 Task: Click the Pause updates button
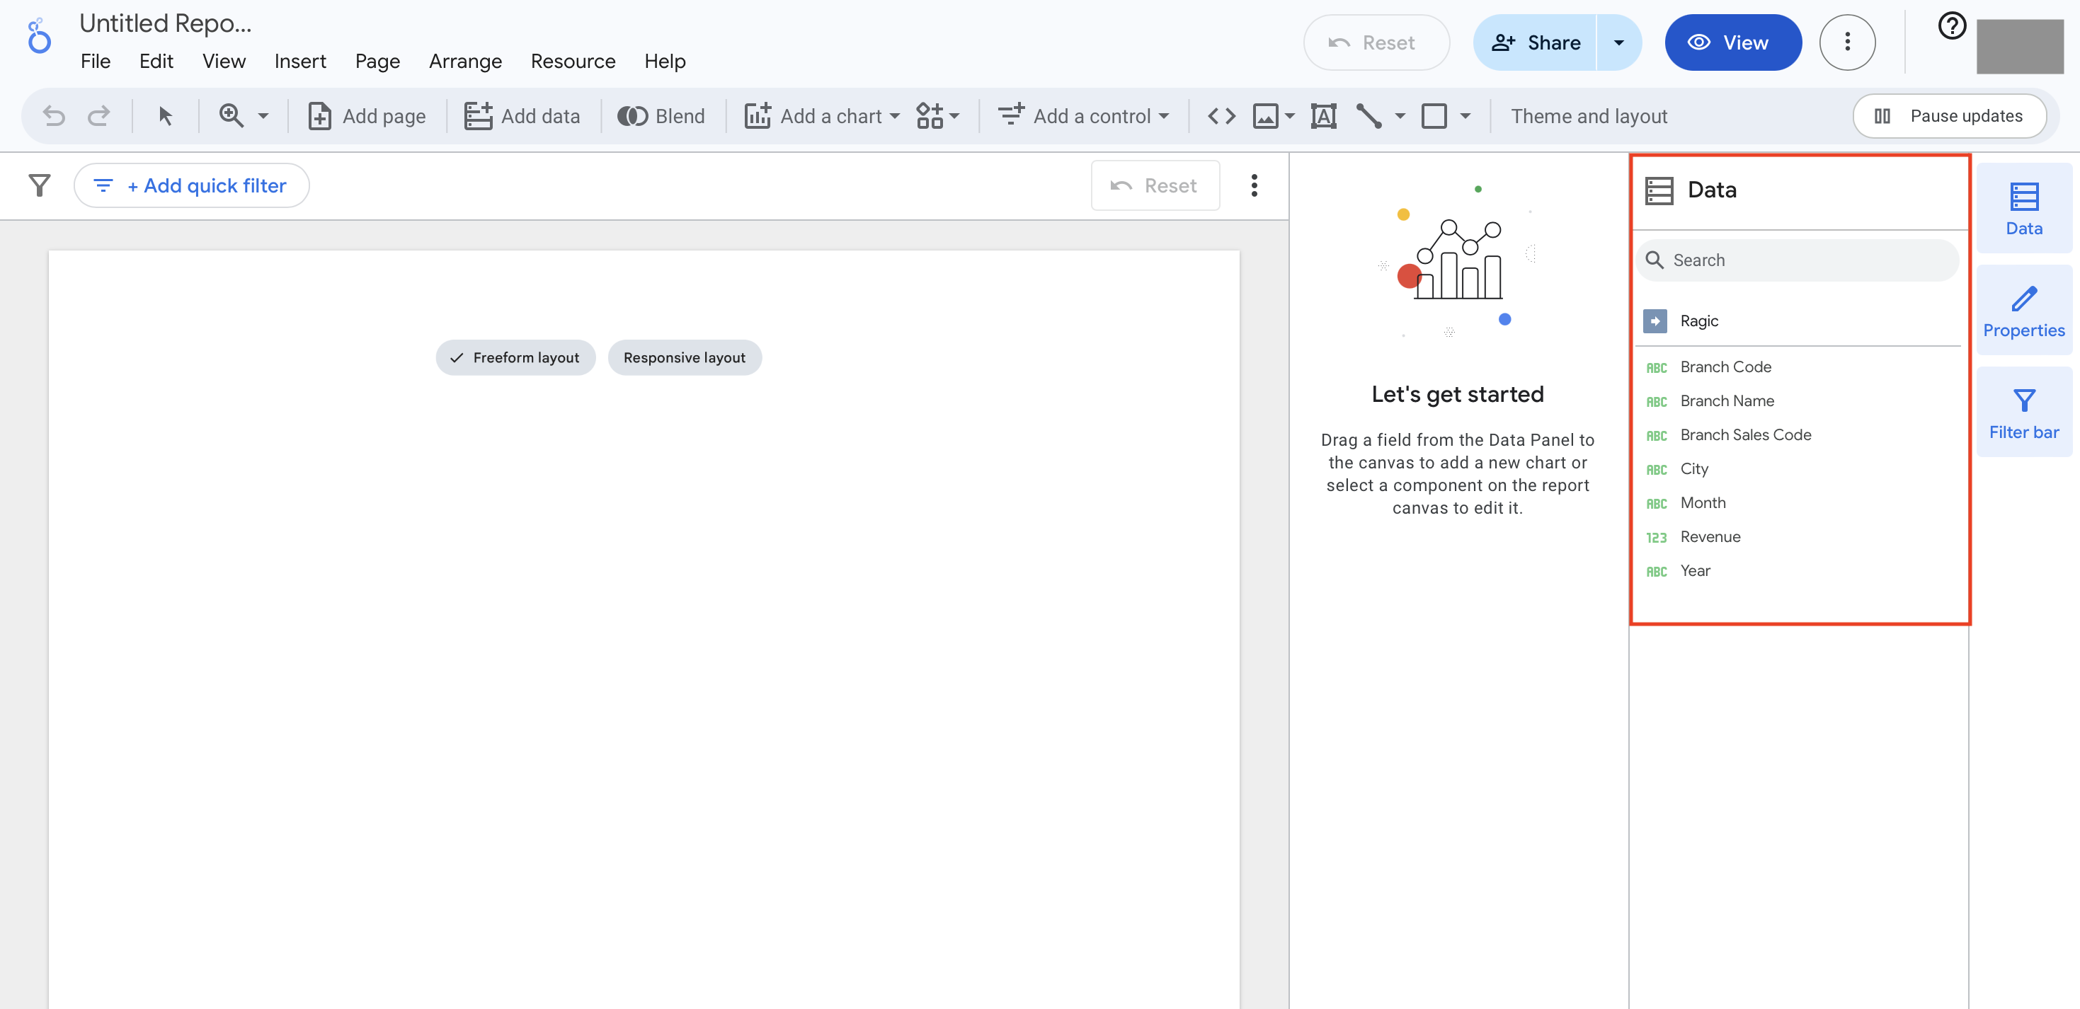click(1949, 116)
